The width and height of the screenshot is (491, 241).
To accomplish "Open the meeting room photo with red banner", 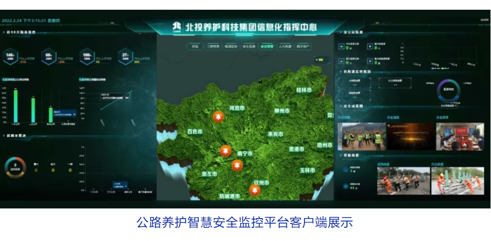I will (460, 137).
